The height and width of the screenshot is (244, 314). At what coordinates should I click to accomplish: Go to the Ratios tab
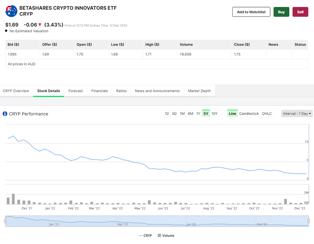click(121, 91)
